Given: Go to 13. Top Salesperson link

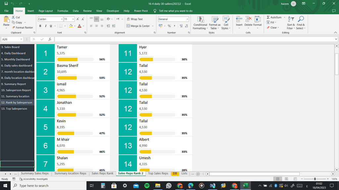Looking at the screenshot, I should (14, 109).
